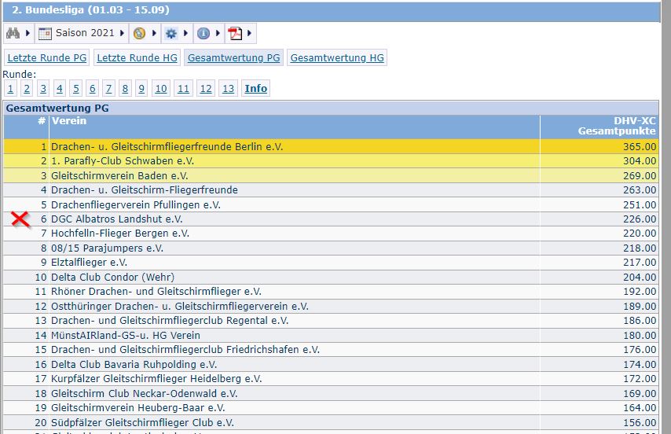
Task: Open the Info link after rounds
Action: pyautogui.click(x=256, y=89)
